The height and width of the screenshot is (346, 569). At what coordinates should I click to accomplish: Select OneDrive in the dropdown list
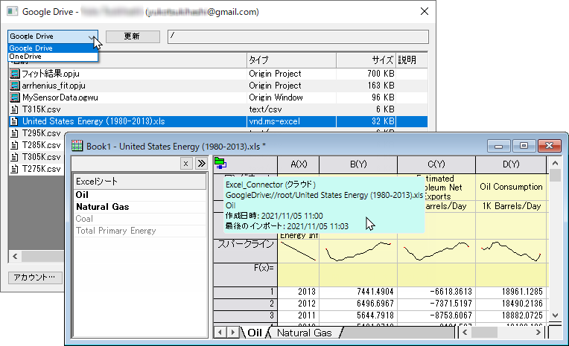[53, 57]
